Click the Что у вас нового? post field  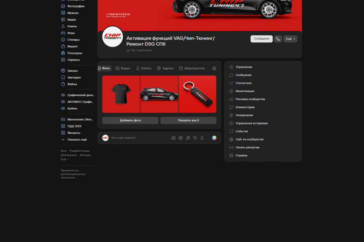tap(140, 138)
